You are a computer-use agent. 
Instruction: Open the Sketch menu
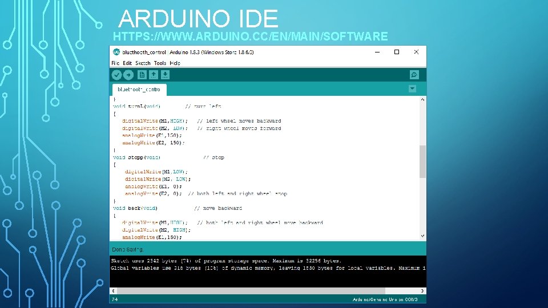(143, 63)
